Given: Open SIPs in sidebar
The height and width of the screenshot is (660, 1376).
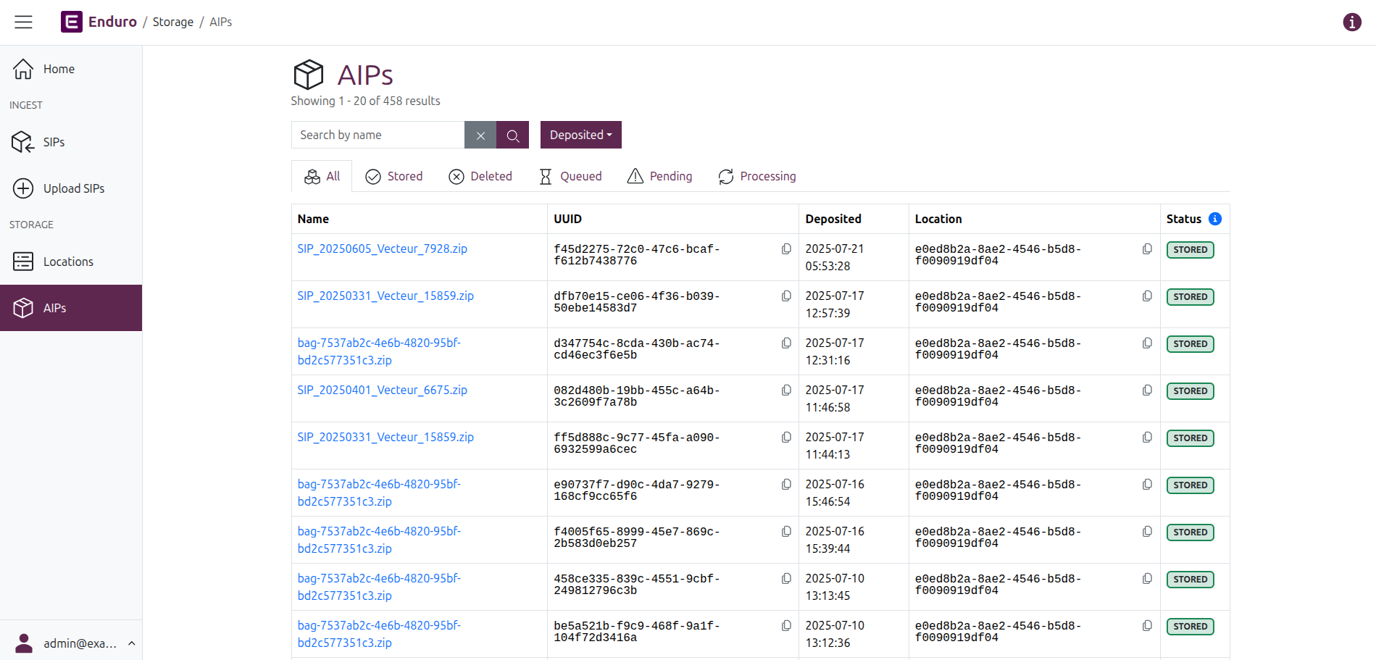Looking at the screenshot, I should [71, 142].
